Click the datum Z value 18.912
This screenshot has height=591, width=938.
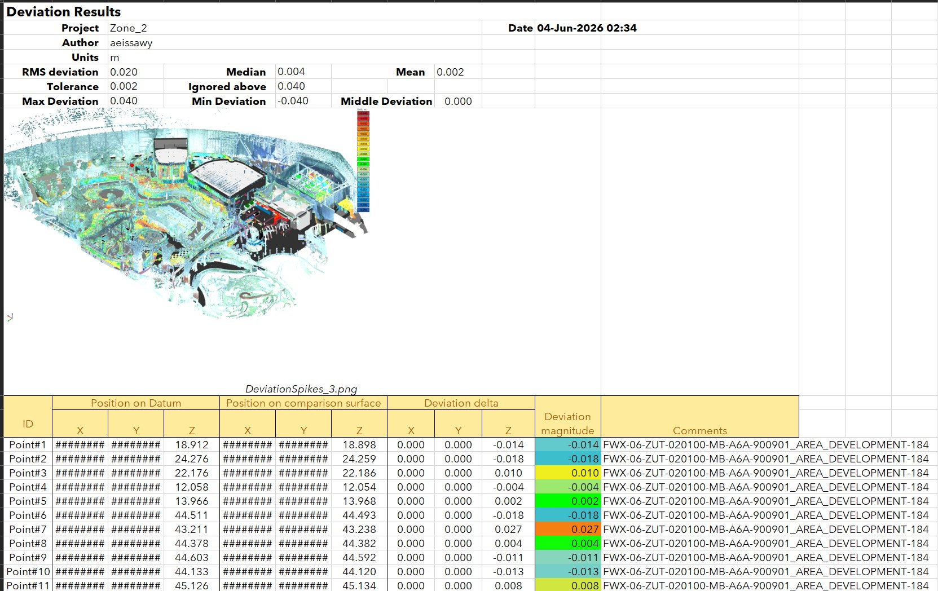click(192, 445)
